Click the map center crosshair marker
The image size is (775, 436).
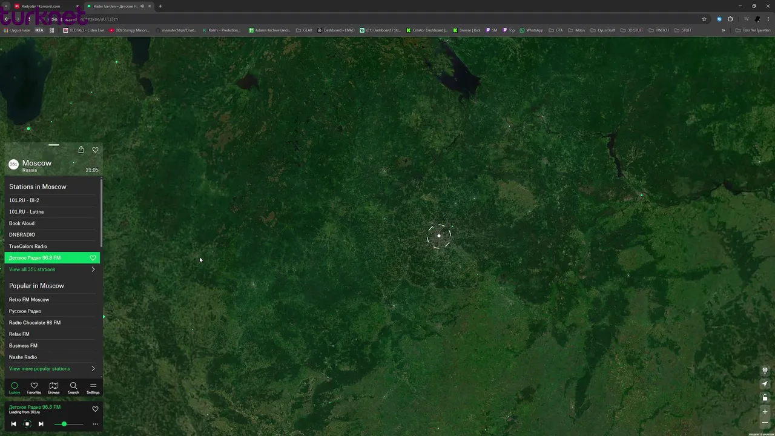tap(439, 236)
